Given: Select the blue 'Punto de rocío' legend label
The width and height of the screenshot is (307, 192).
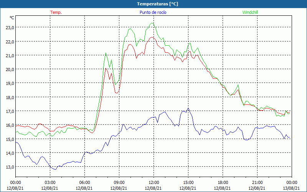Looking at the screenshot, I should coord(153,12).
